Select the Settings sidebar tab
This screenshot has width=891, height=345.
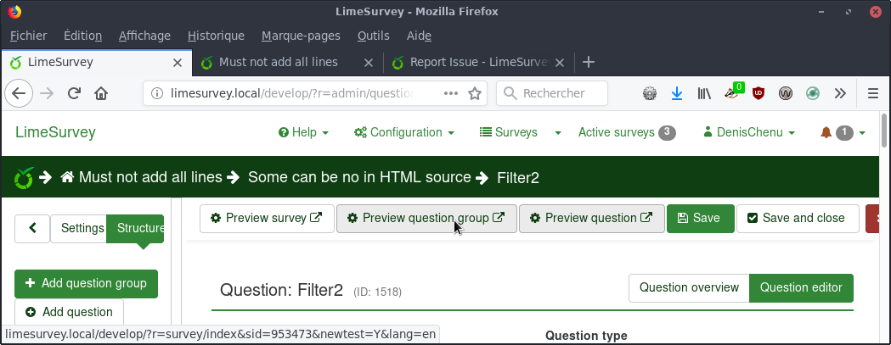tap(82, 228)
